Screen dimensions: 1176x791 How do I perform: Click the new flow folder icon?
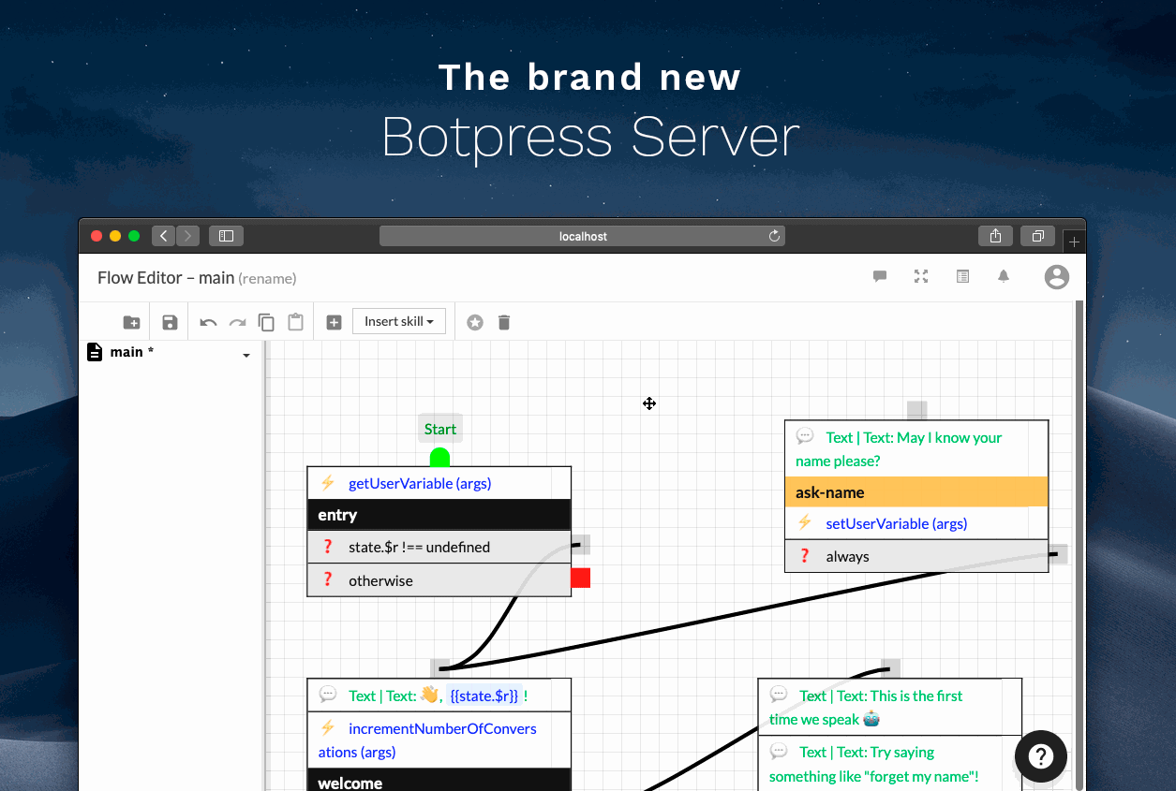click(131, 323)
